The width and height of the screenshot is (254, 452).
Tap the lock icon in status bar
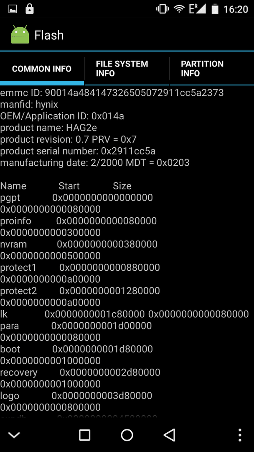[x=30, y=9]
